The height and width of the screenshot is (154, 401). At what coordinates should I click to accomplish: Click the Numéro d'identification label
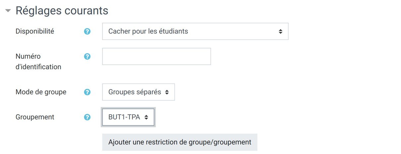point(38,61)
